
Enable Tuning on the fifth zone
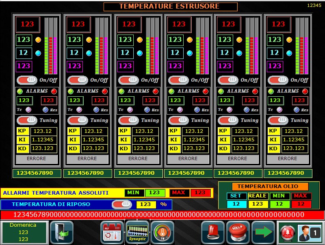[227, 120]
